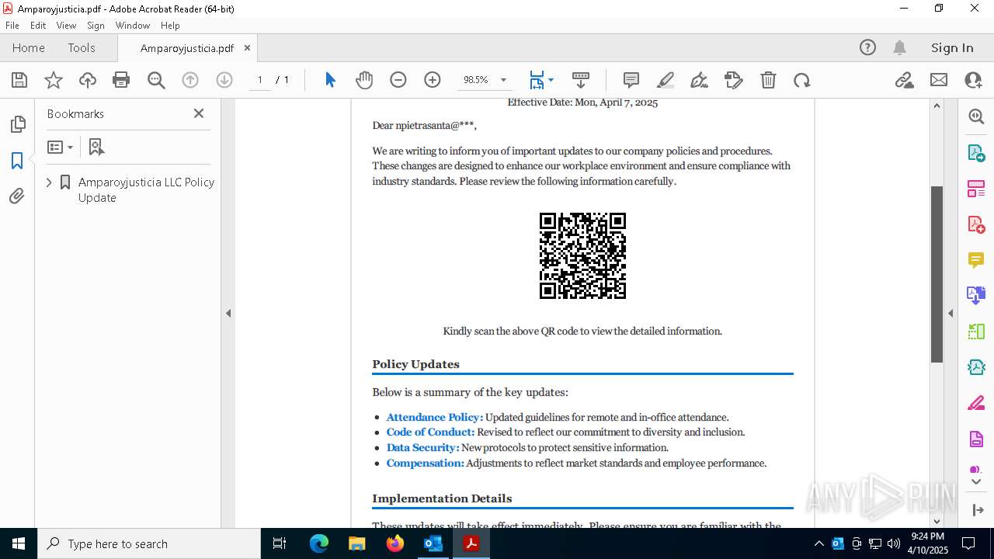Expand the Amparoyjusticia LLC Policy Update bookmark

[x=49, y=182]
